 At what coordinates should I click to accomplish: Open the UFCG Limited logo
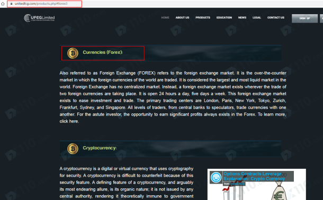[x=39, y=18]
